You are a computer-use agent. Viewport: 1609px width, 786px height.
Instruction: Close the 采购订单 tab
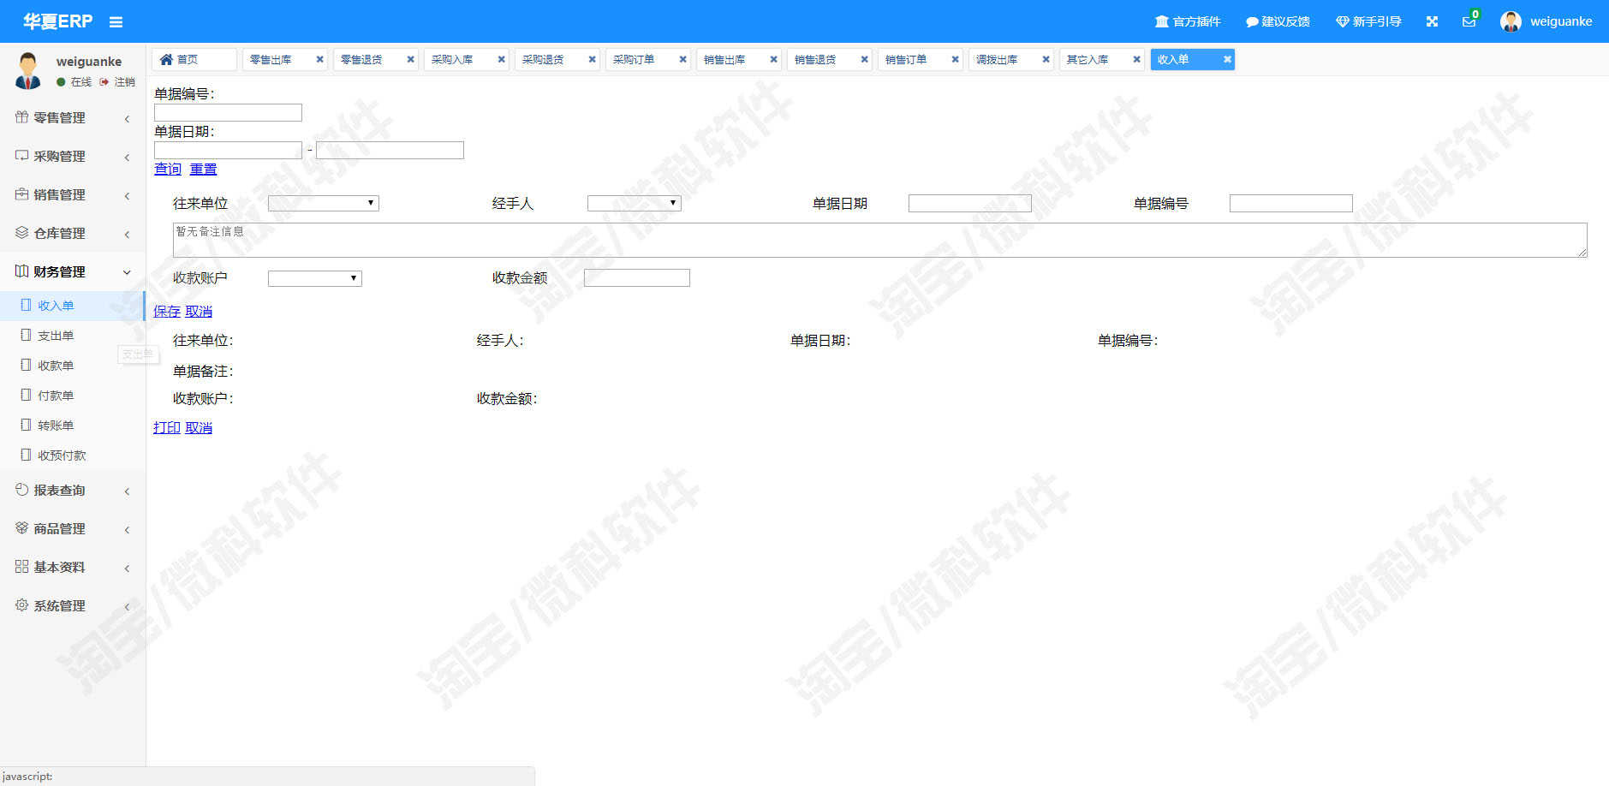(x=682, y=59)
